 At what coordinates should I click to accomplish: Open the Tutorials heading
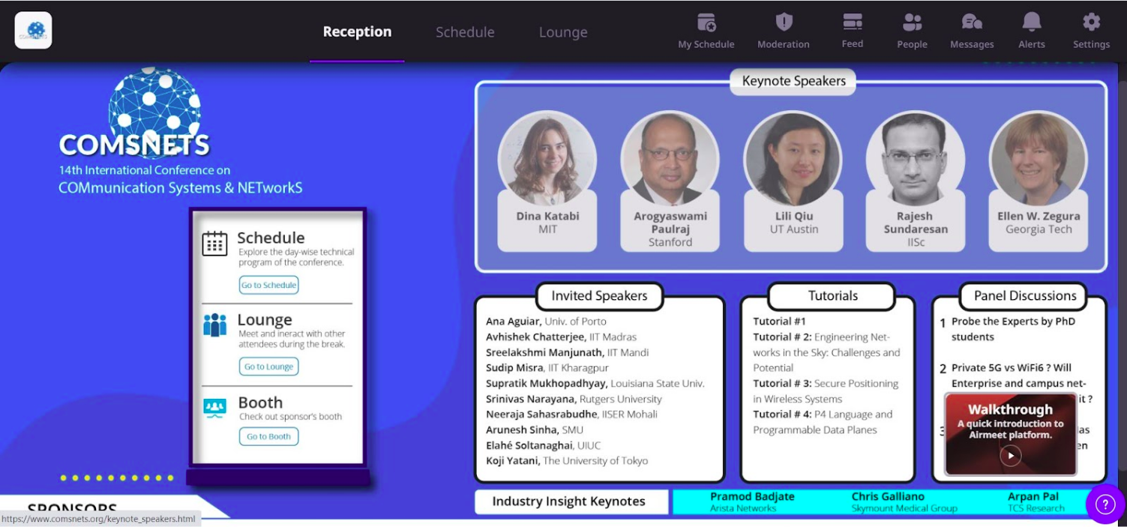tap(832, 295)
